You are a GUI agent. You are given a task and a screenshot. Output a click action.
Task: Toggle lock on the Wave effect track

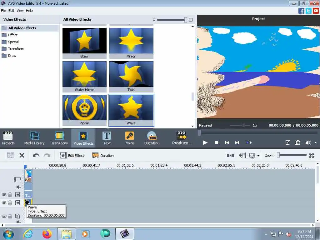10,202
